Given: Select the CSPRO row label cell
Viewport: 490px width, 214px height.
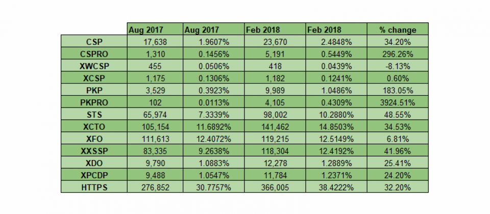Looking at the screenshot, I should [94, 53].
